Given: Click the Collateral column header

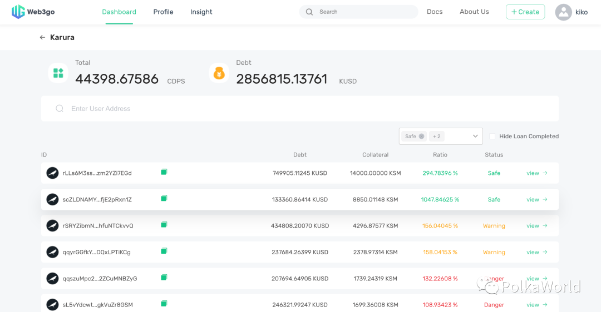Looking at the screenshot, I should pyautogui.click(x=375, y=155).
